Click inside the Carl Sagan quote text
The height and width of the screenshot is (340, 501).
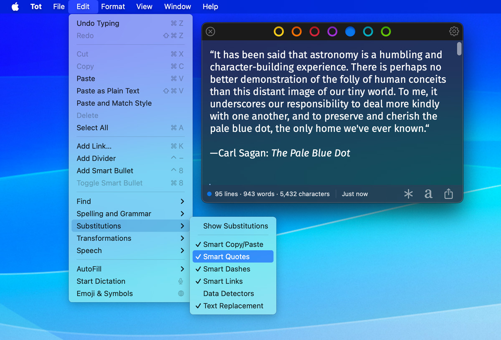(328, 91)
